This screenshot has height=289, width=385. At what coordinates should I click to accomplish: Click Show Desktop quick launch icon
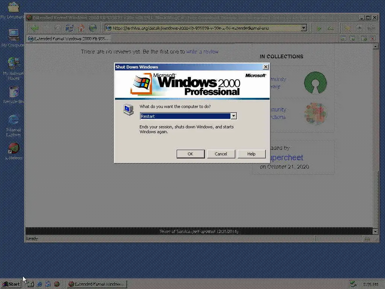[31, 284]
